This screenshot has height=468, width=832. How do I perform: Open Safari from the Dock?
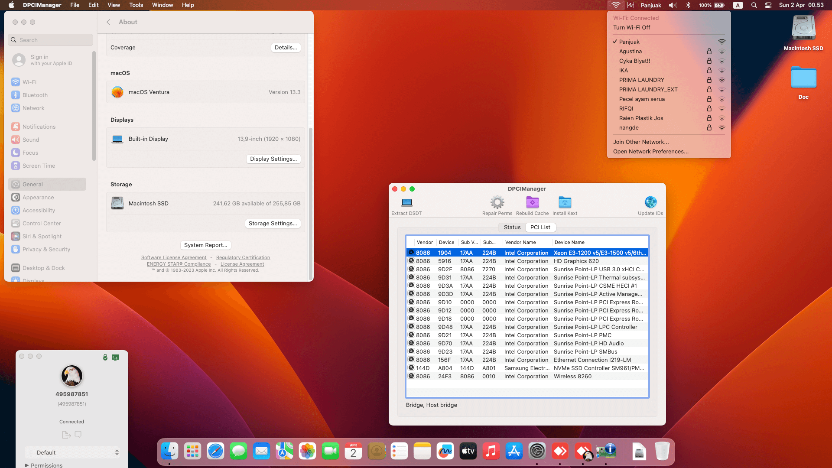tap(215, 451)
